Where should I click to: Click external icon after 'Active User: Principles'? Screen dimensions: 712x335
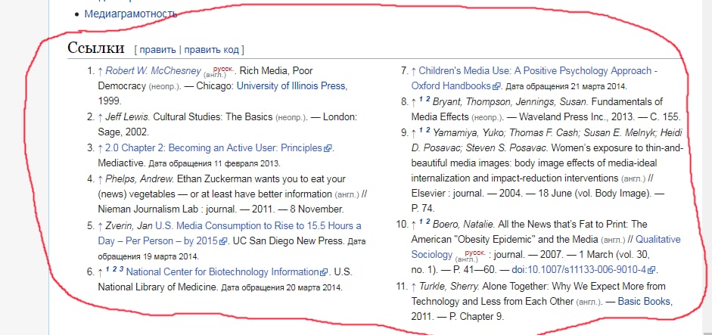[x=328, y=148]
